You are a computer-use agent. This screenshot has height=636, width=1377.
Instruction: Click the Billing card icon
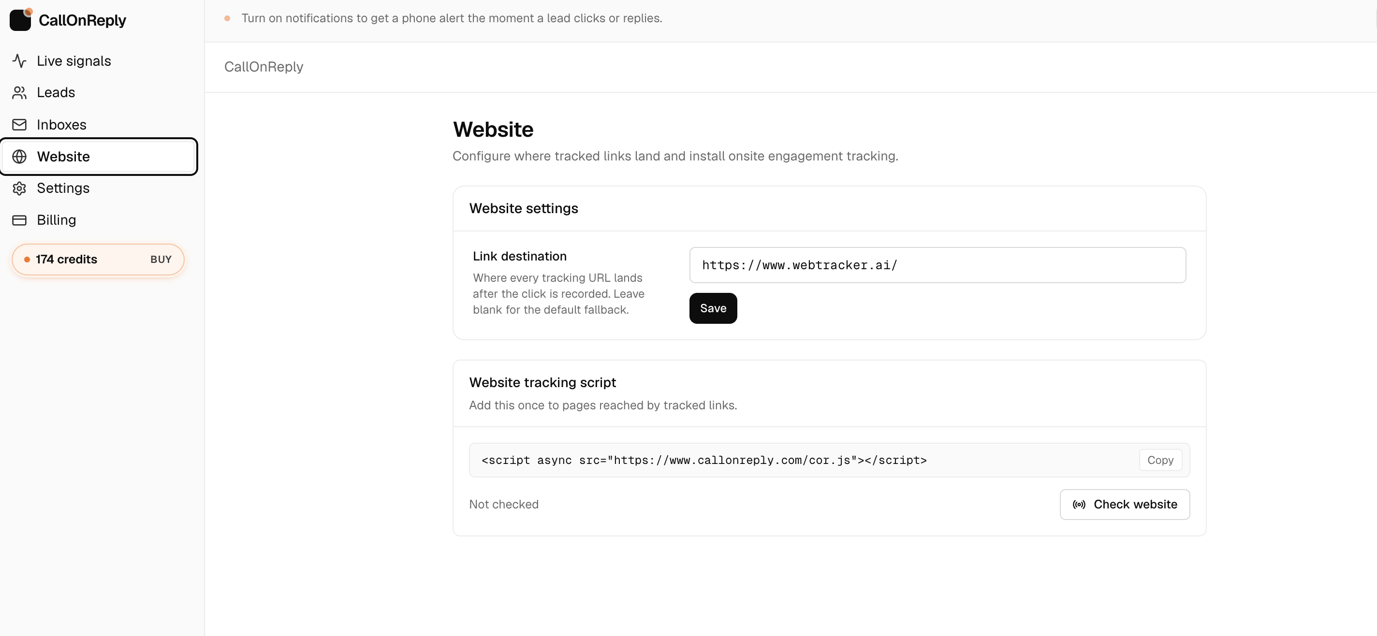pos(19,220)
